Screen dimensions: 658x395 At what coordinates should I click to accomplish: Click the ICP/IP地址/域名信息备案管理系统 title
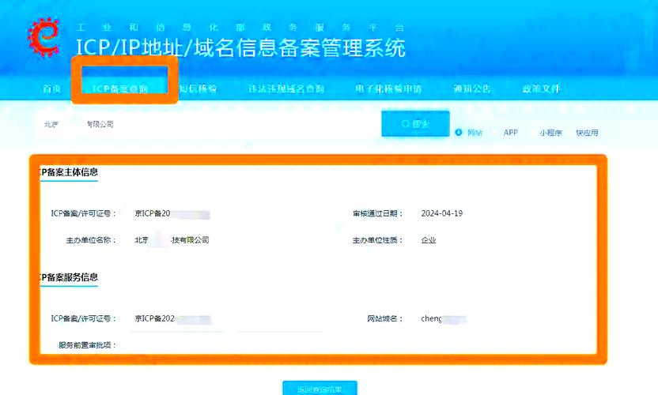click(240, 47)
